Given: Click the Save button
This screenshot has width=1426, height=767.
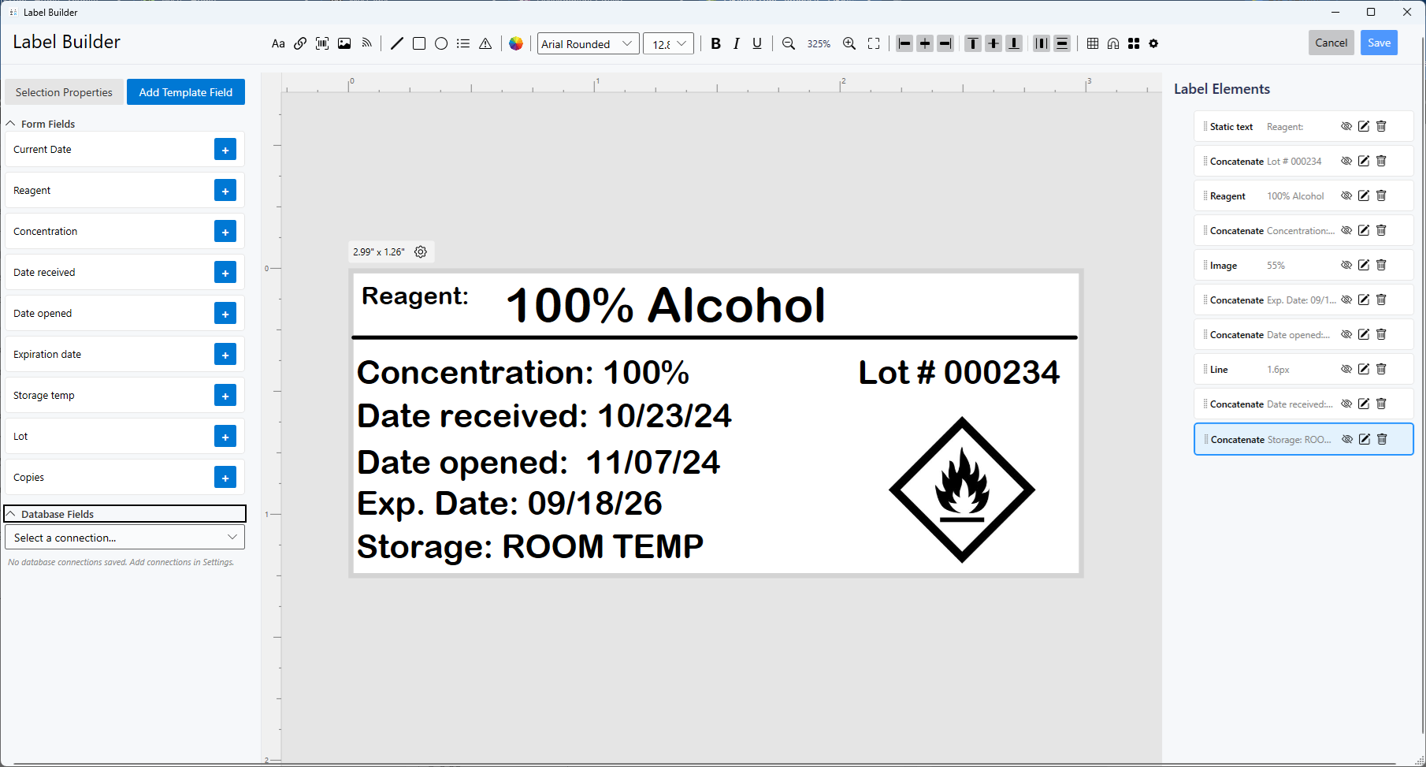Looking at the screenshot, I should tap(1379, 43).
